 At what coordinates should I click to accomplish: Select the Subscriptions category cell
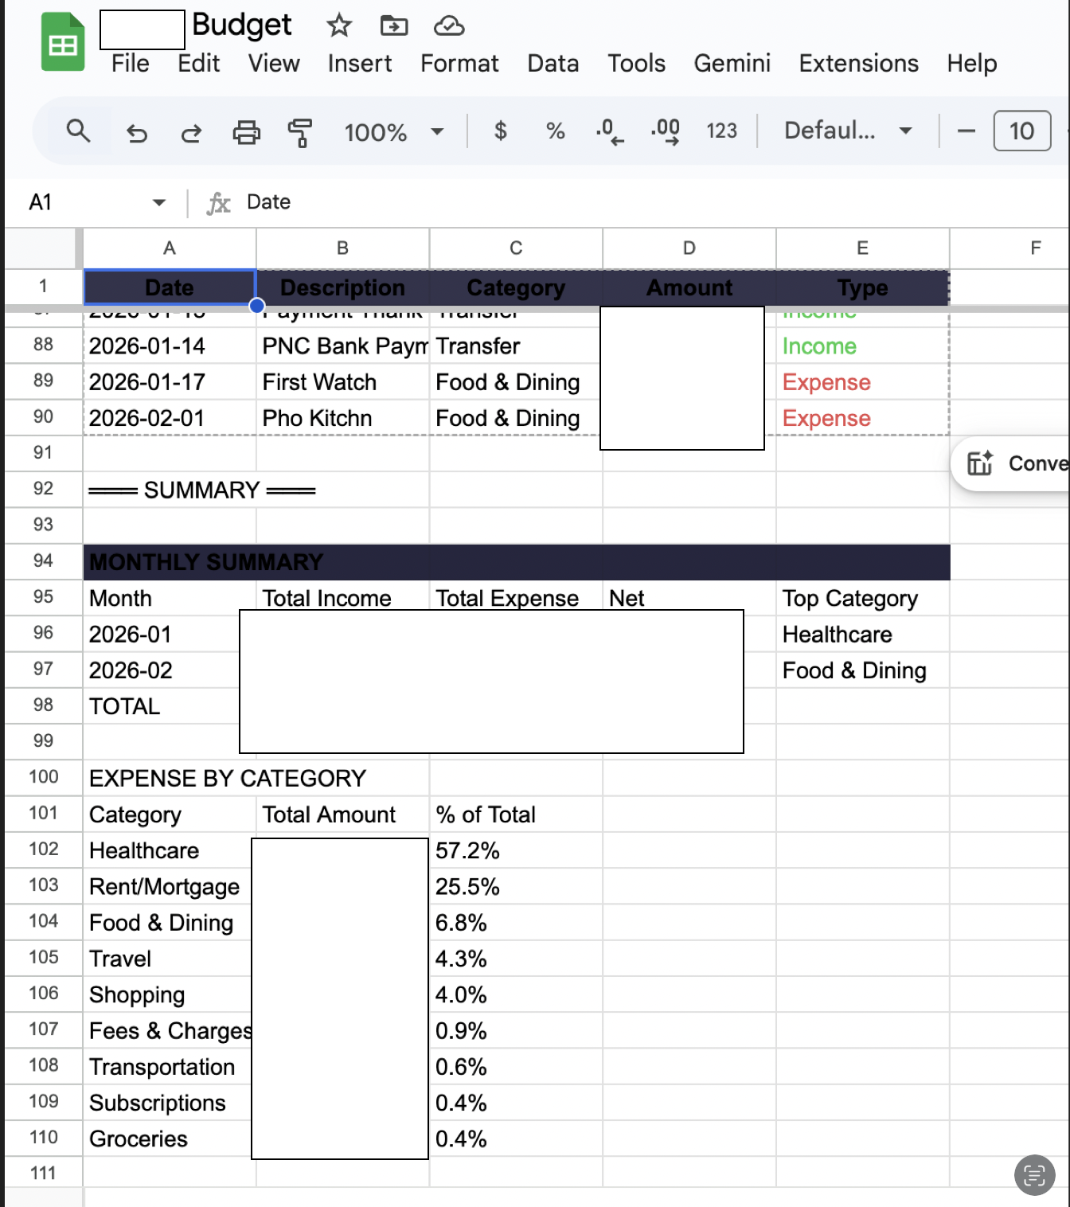[167, 1103]
